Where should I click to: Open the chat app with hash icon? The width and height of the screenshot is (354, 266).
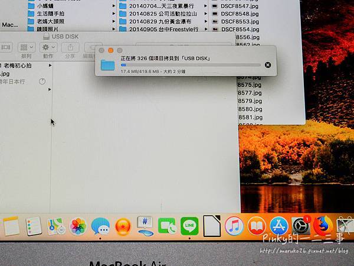coord(145,226)
